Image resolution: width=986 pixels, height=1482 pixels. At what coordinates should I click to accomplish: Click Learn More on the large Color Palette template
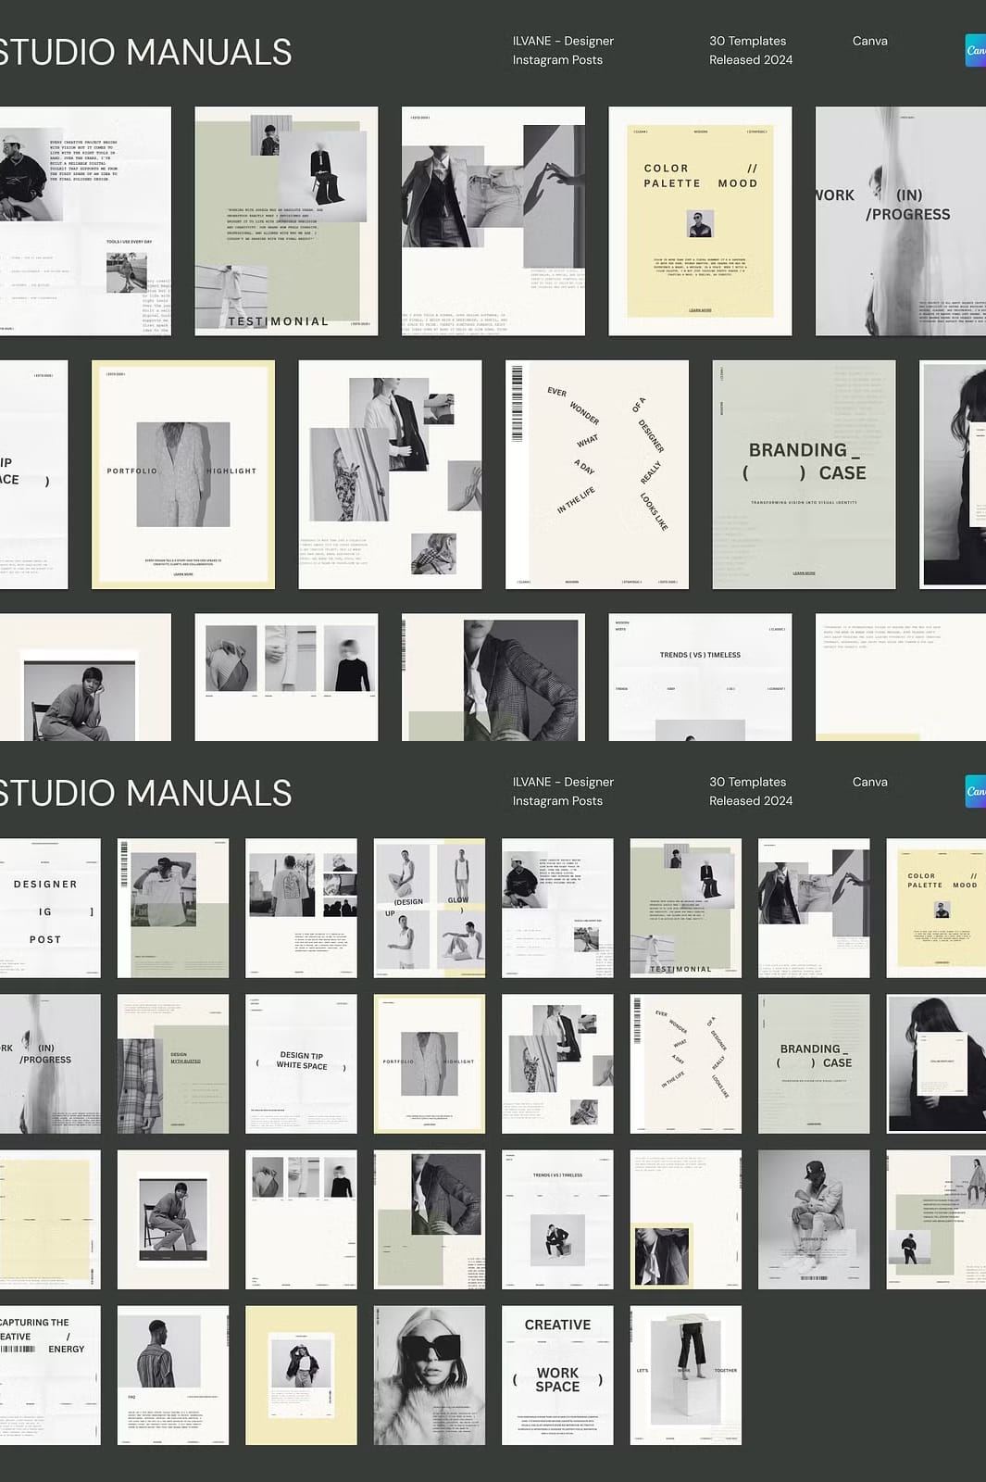[x=700, y=310]
